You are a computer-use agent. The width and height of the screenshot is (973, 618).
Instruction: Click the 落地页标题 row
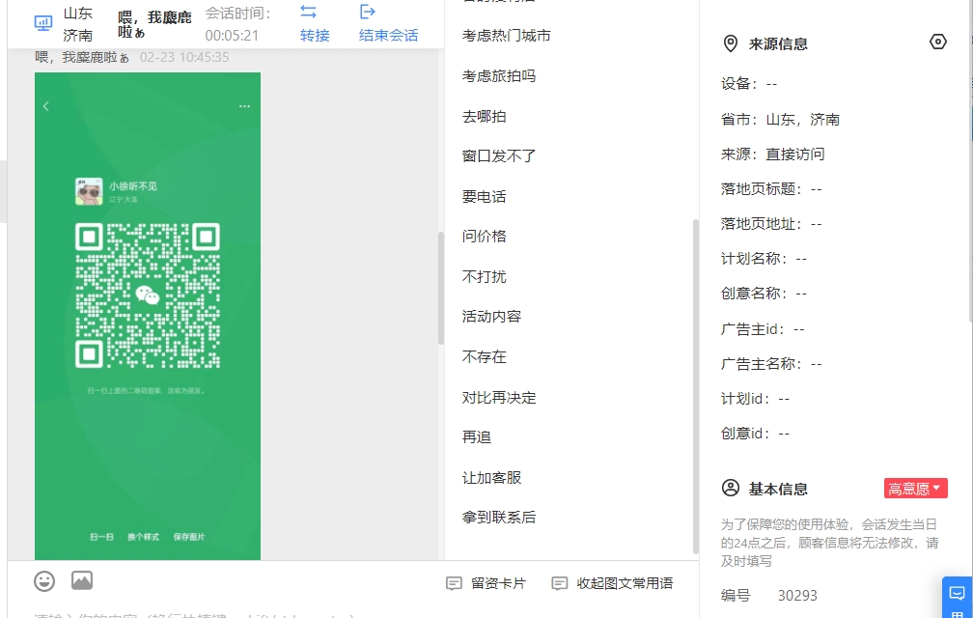(x=771, y=188)
